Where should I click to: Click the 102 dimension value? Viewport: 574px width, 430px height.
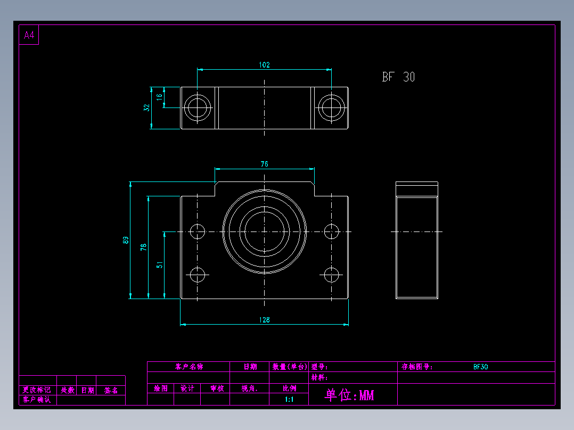pyautogui.click(x=264, y=65)
